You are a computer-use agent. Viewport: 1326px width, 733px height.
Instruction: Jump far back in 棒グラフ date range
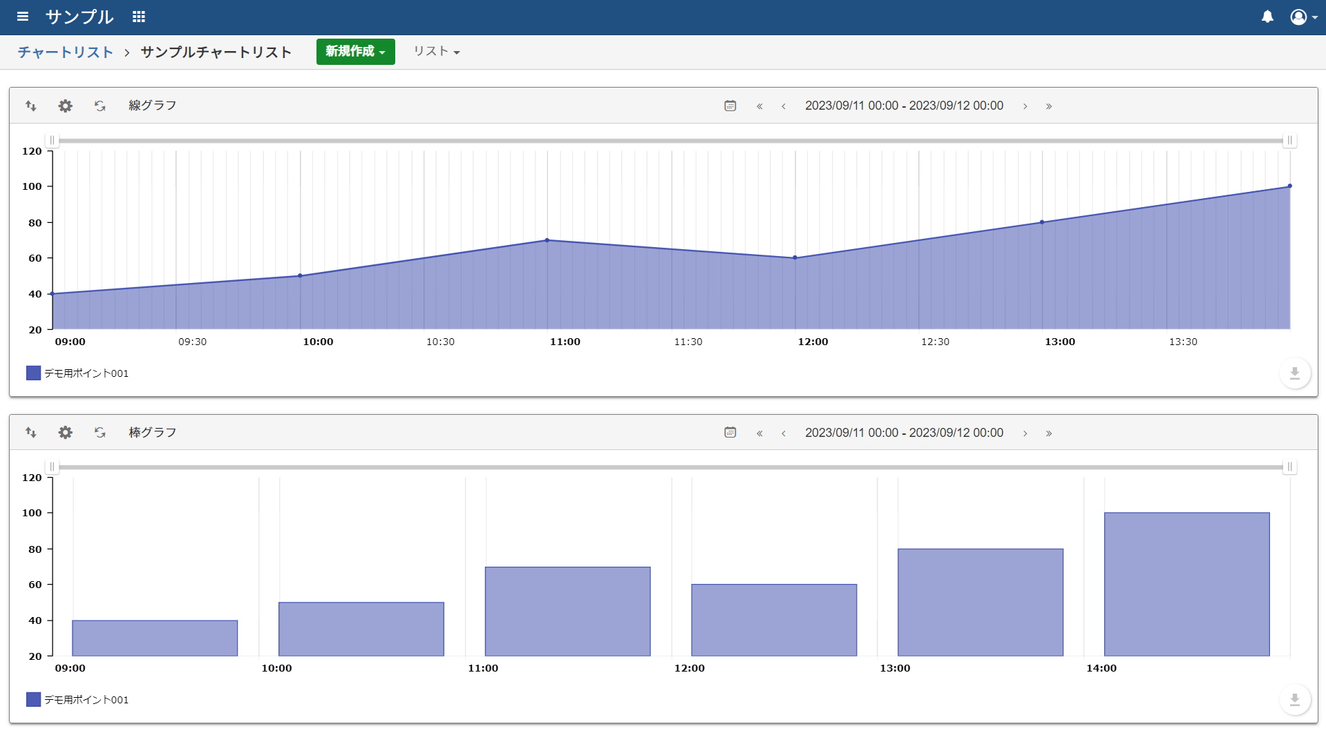coord(759,433)
